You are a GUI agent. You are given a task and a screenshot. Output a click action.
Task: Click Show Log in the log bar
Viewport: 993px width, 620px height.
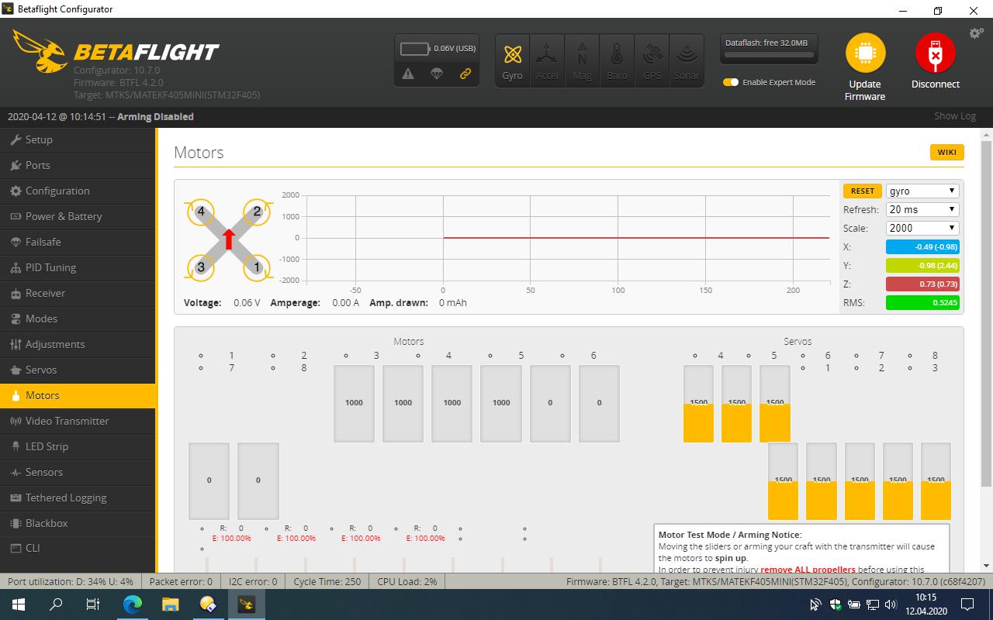(954, 115)
